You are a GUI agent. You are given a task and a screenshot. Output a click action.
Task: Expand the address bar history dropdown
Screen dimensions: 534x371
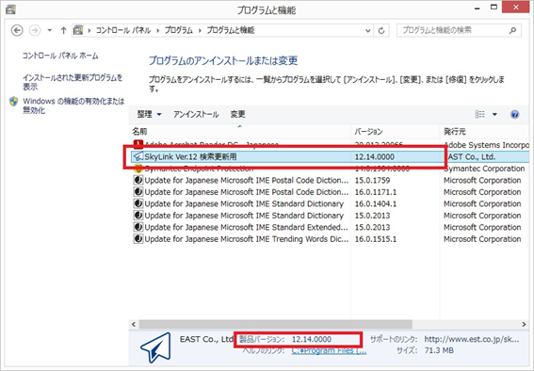[368, 31]
